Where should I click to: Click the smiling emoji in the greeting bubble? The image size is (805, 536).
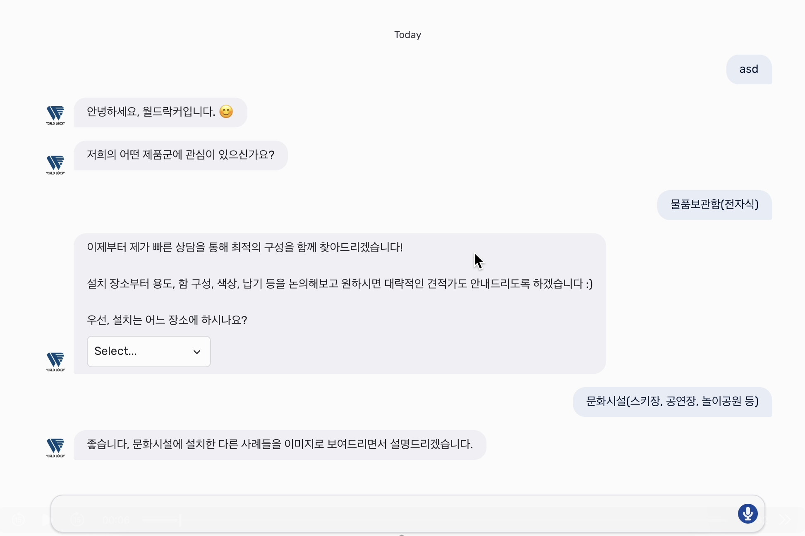pyautogui.click(x=226, y=111)
